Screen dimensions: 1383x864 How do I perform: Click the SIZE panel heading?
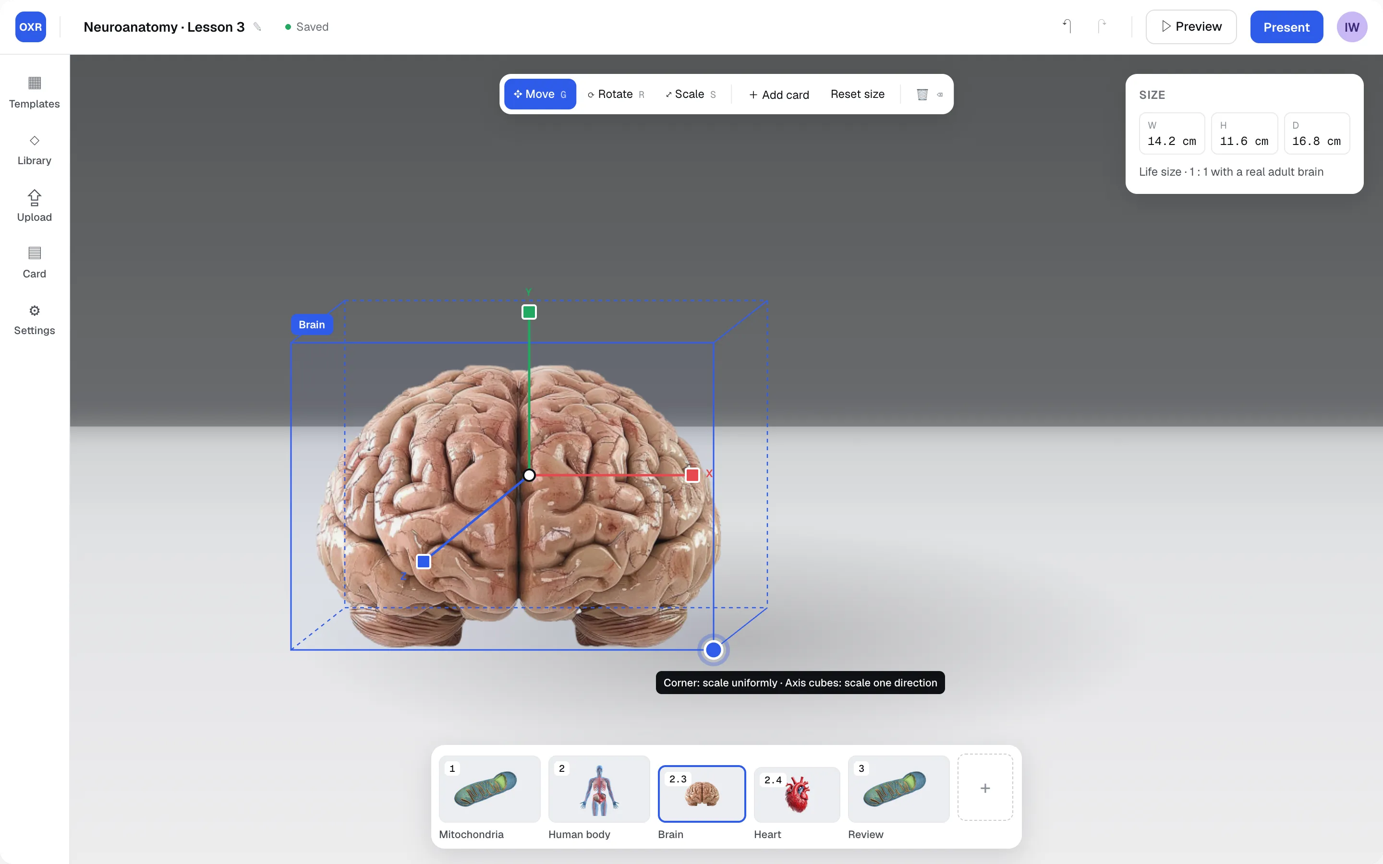(1152, 95)
